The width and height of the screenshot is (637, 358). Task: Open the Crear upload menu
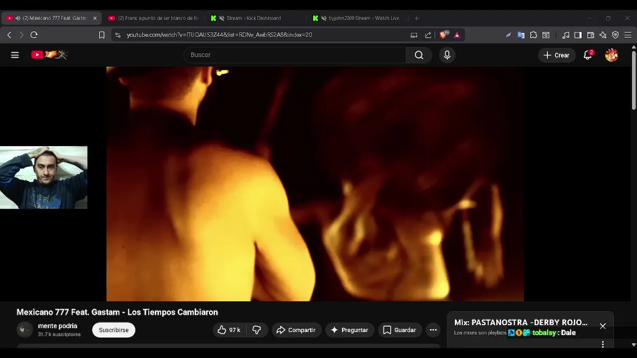pyautogui.click(x=557, y=55)
